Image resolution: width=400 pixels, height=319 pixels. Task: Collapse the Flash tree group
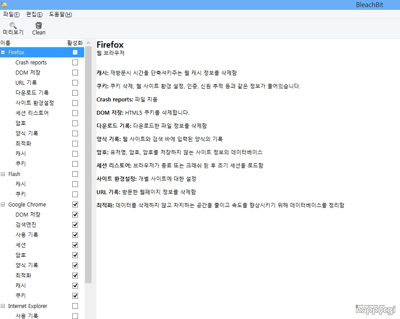(x=3, y=174)
